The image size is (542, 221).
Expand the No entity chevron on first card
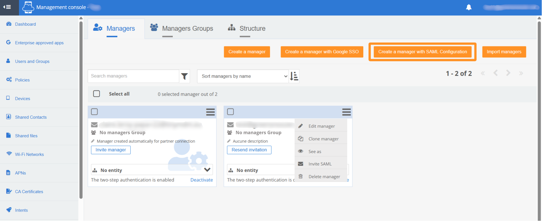207,170
